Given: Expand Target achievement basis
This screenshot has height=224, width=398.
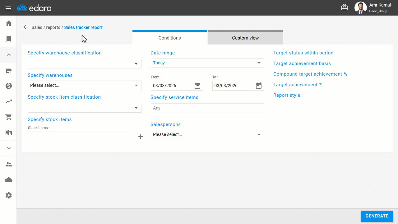Looking at the screenshot, I should (302, 63).
